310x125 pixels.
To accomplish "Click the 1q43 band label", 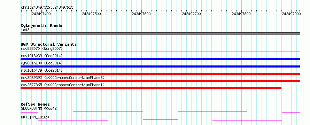I will (25, 30).
